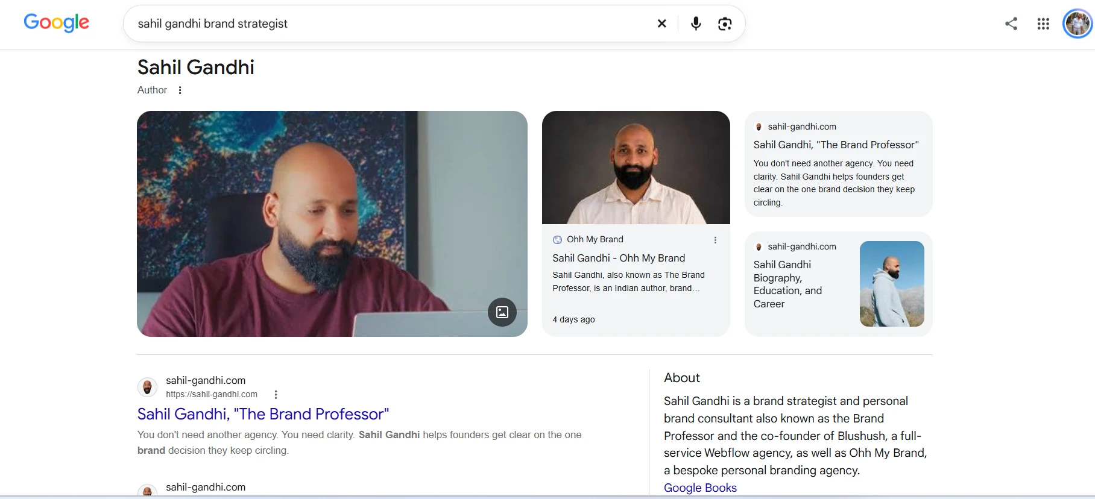Open options for the Ohh My Brand card

[715, 240]
